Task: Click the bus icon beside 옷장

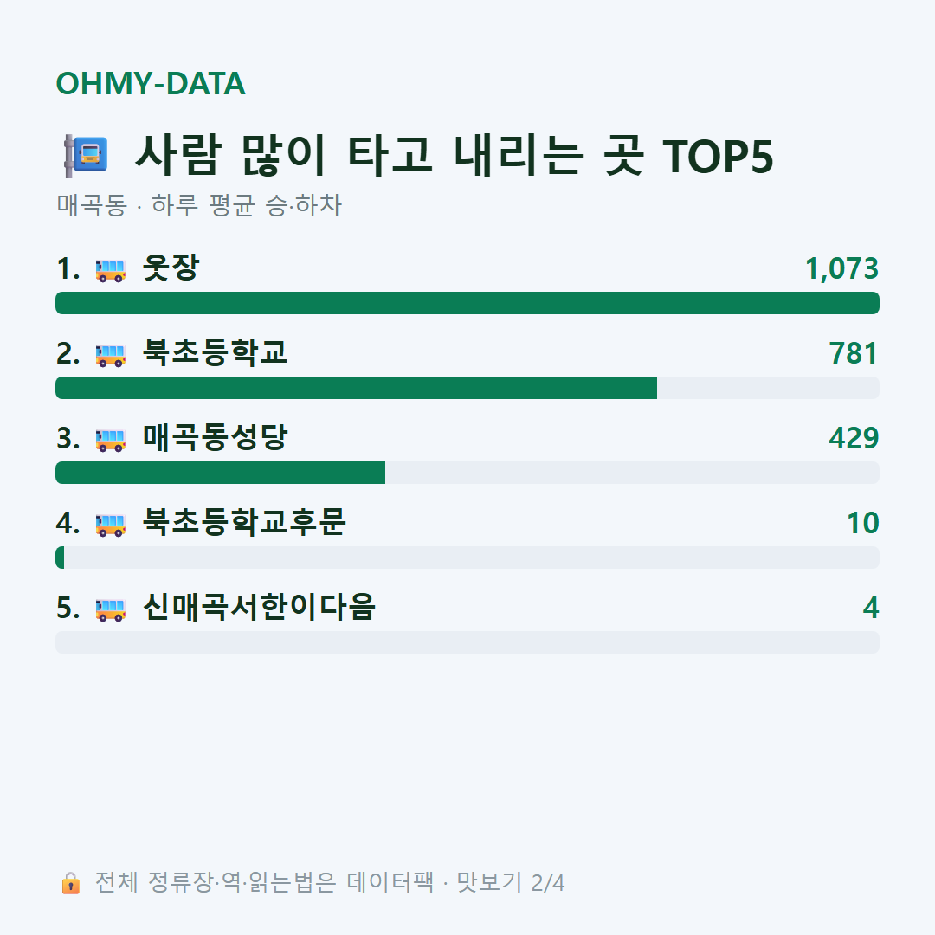Action: pyautogui.click(x=110, y=270)
